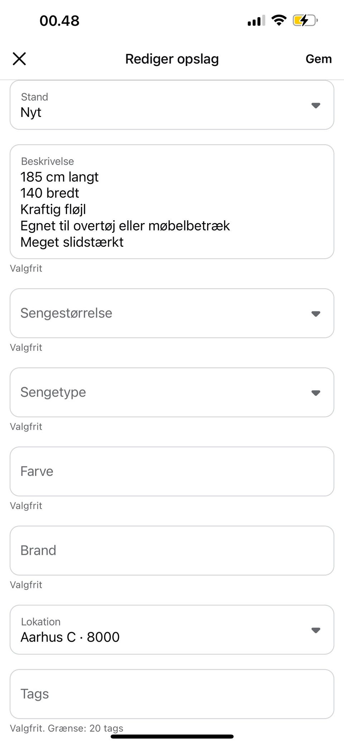Tap the battery charging icon
Screen dimensions: 344x745
(x=305, y=20)
